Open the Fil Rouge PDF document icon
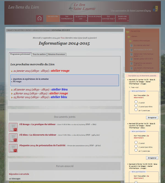 tap(13, 127)
